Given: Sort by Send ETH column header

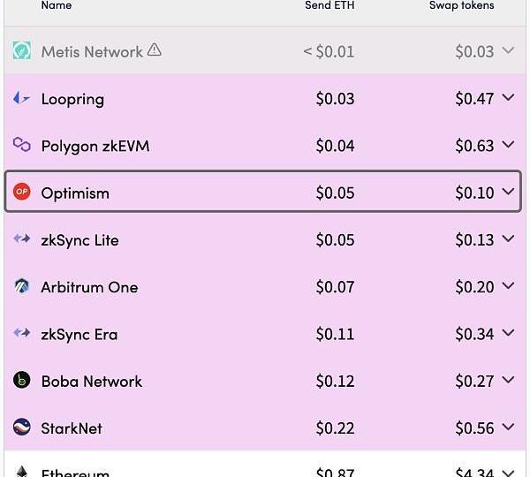Looking at the screenshot, I should (x=335, y=5).
